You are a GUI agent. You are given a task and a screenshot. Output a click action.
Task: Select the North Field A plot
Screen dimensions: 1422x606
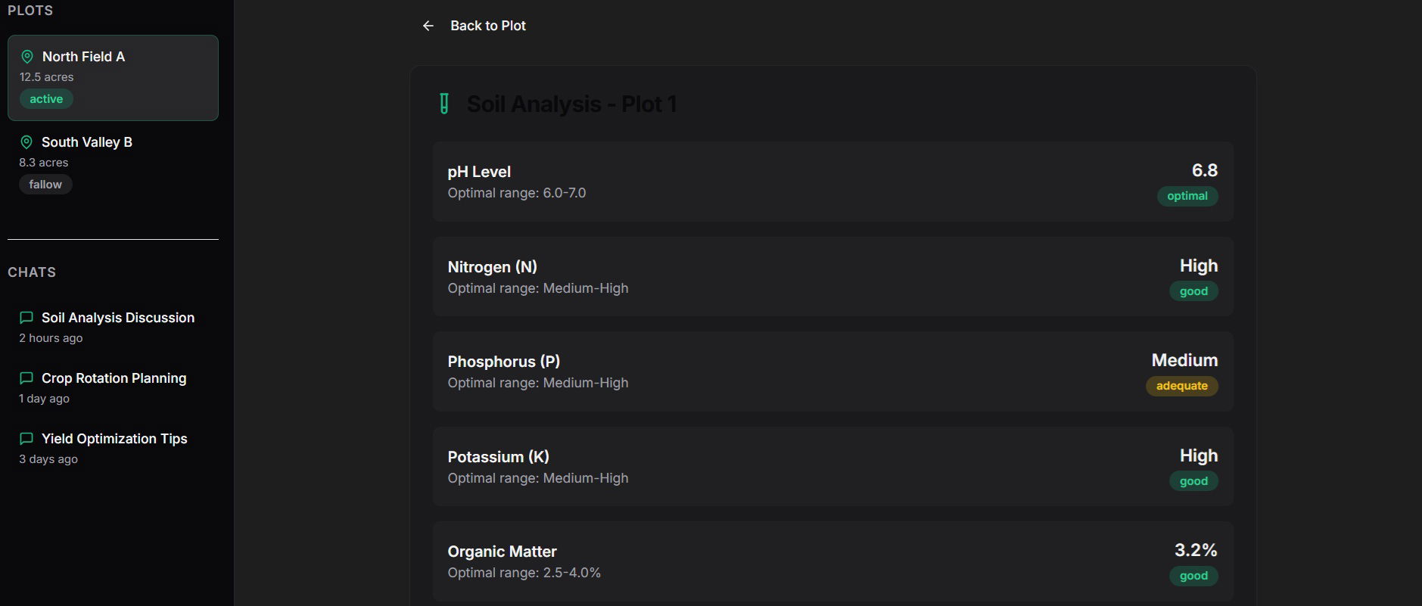click(x=113, y=78)
